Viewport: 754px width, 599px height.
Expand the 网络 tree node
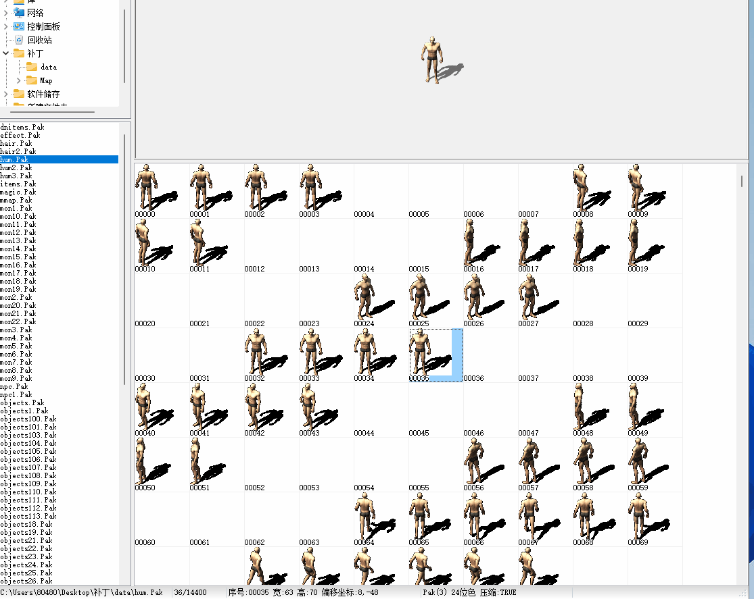(x=6, y=13)
